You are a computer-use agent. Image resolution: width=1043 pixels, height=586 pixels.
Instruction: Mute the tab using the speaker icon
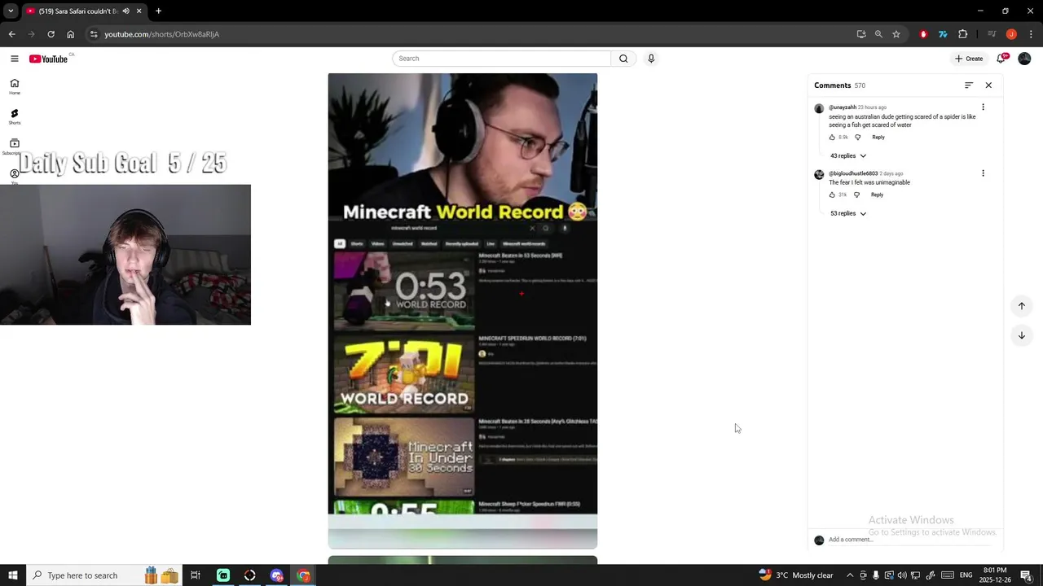[x=125, y=11]
